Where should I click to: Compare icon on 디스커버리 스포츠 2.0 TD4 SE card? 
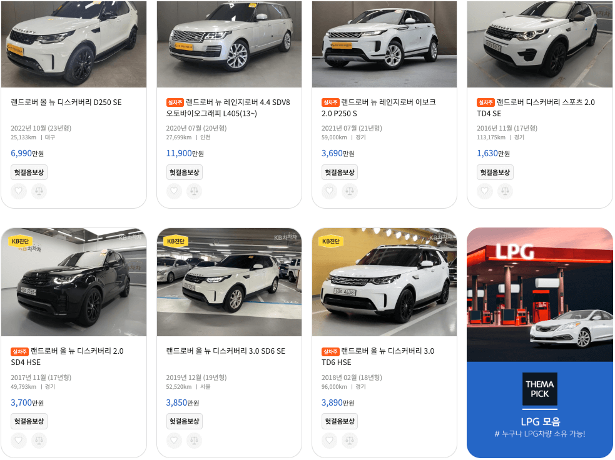505,191
